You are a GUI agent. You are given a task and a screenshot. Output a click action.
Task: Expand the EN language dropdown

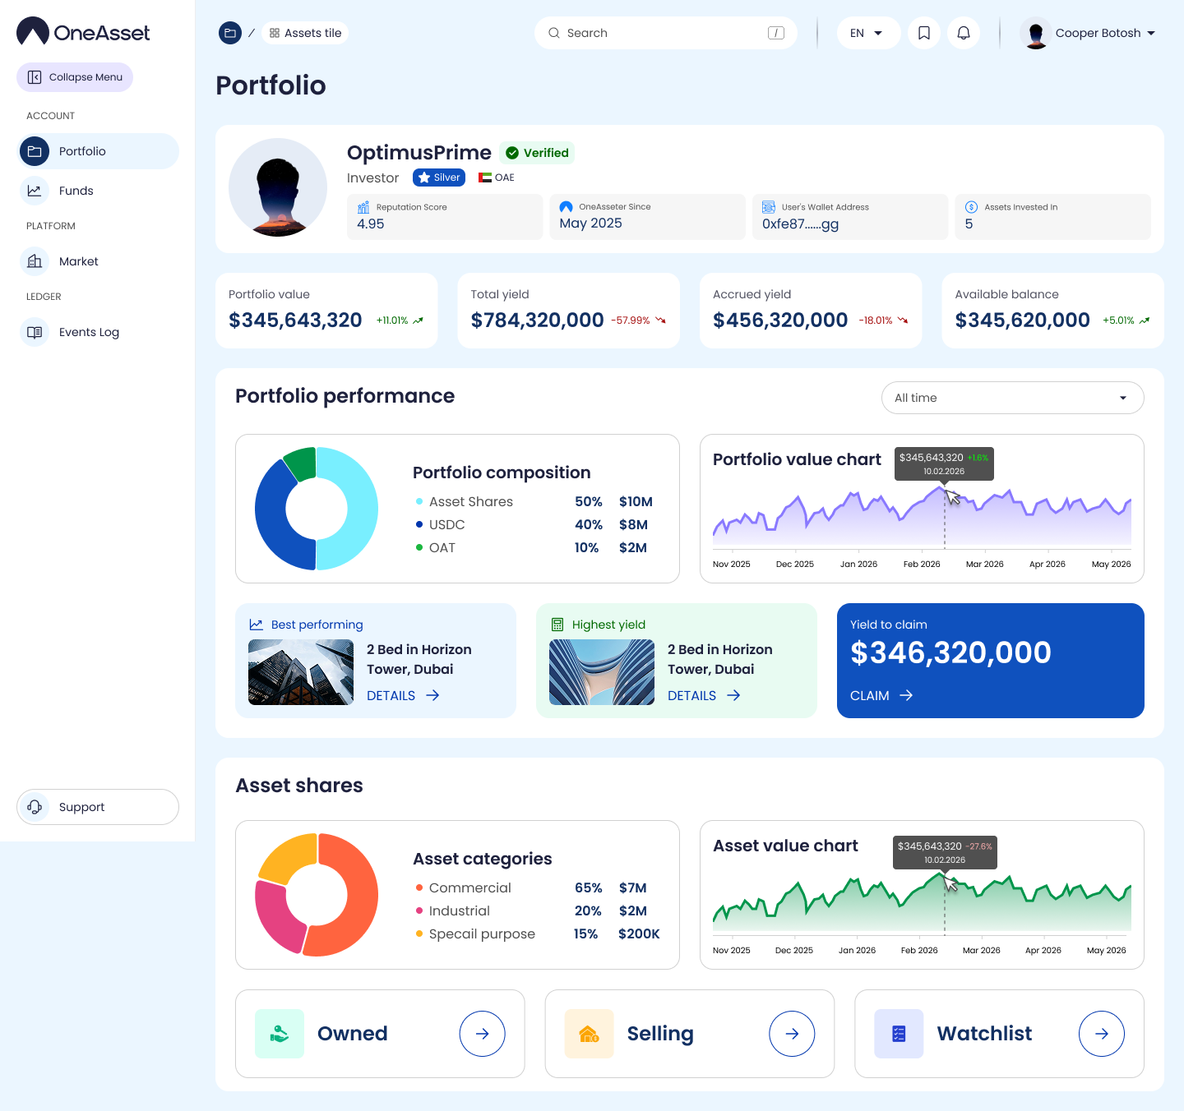868,33
